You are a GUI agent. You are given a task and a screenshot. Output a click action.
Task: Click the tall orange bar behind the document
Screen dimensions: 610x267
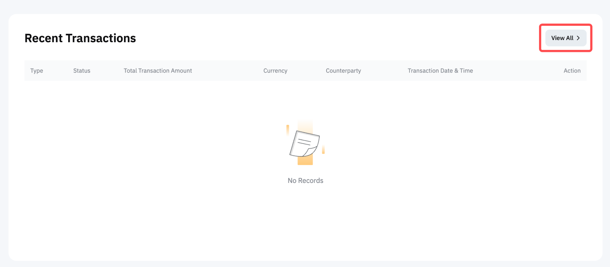pos(305,161)
